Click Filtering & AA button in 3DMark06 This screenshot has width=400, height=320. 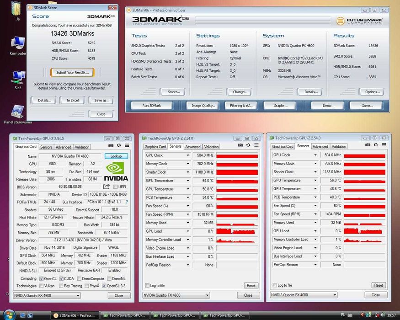[241, 106]
